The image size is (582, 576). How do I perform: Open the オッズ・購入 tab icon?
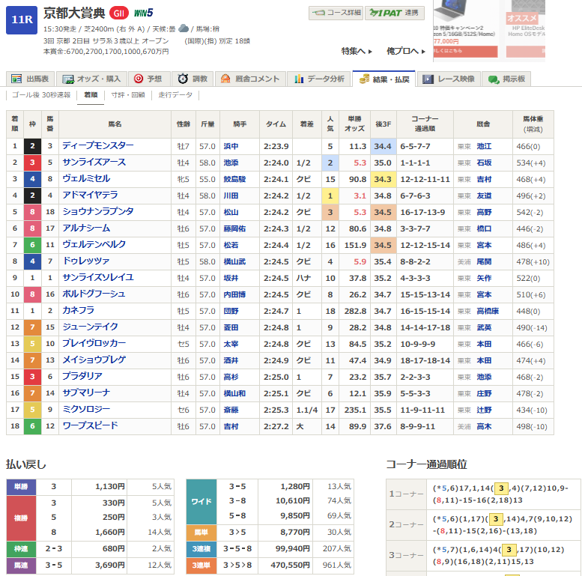click(68, 79)
